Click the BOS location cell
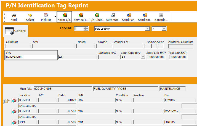The width and height of the screenshot is (197, 126). (27, 122)
